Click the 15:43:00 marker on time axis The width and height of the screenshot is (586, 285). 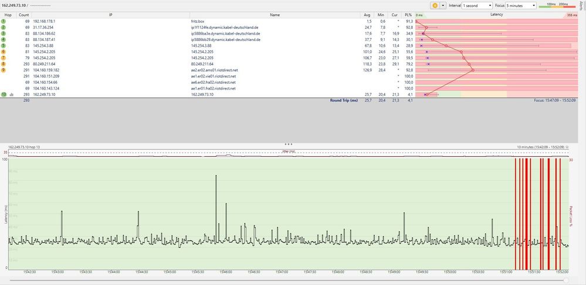pos(59,272)
